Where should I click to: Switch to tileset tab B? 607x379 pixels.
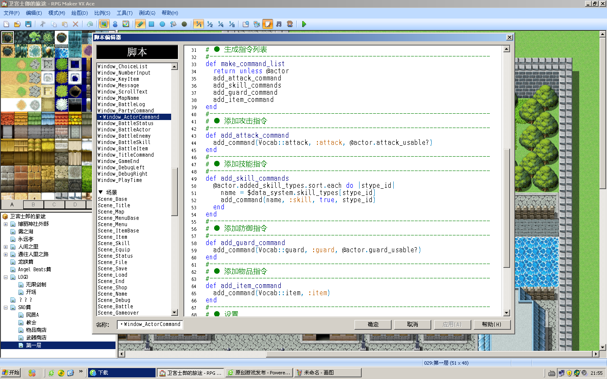(x=33, y=205)
